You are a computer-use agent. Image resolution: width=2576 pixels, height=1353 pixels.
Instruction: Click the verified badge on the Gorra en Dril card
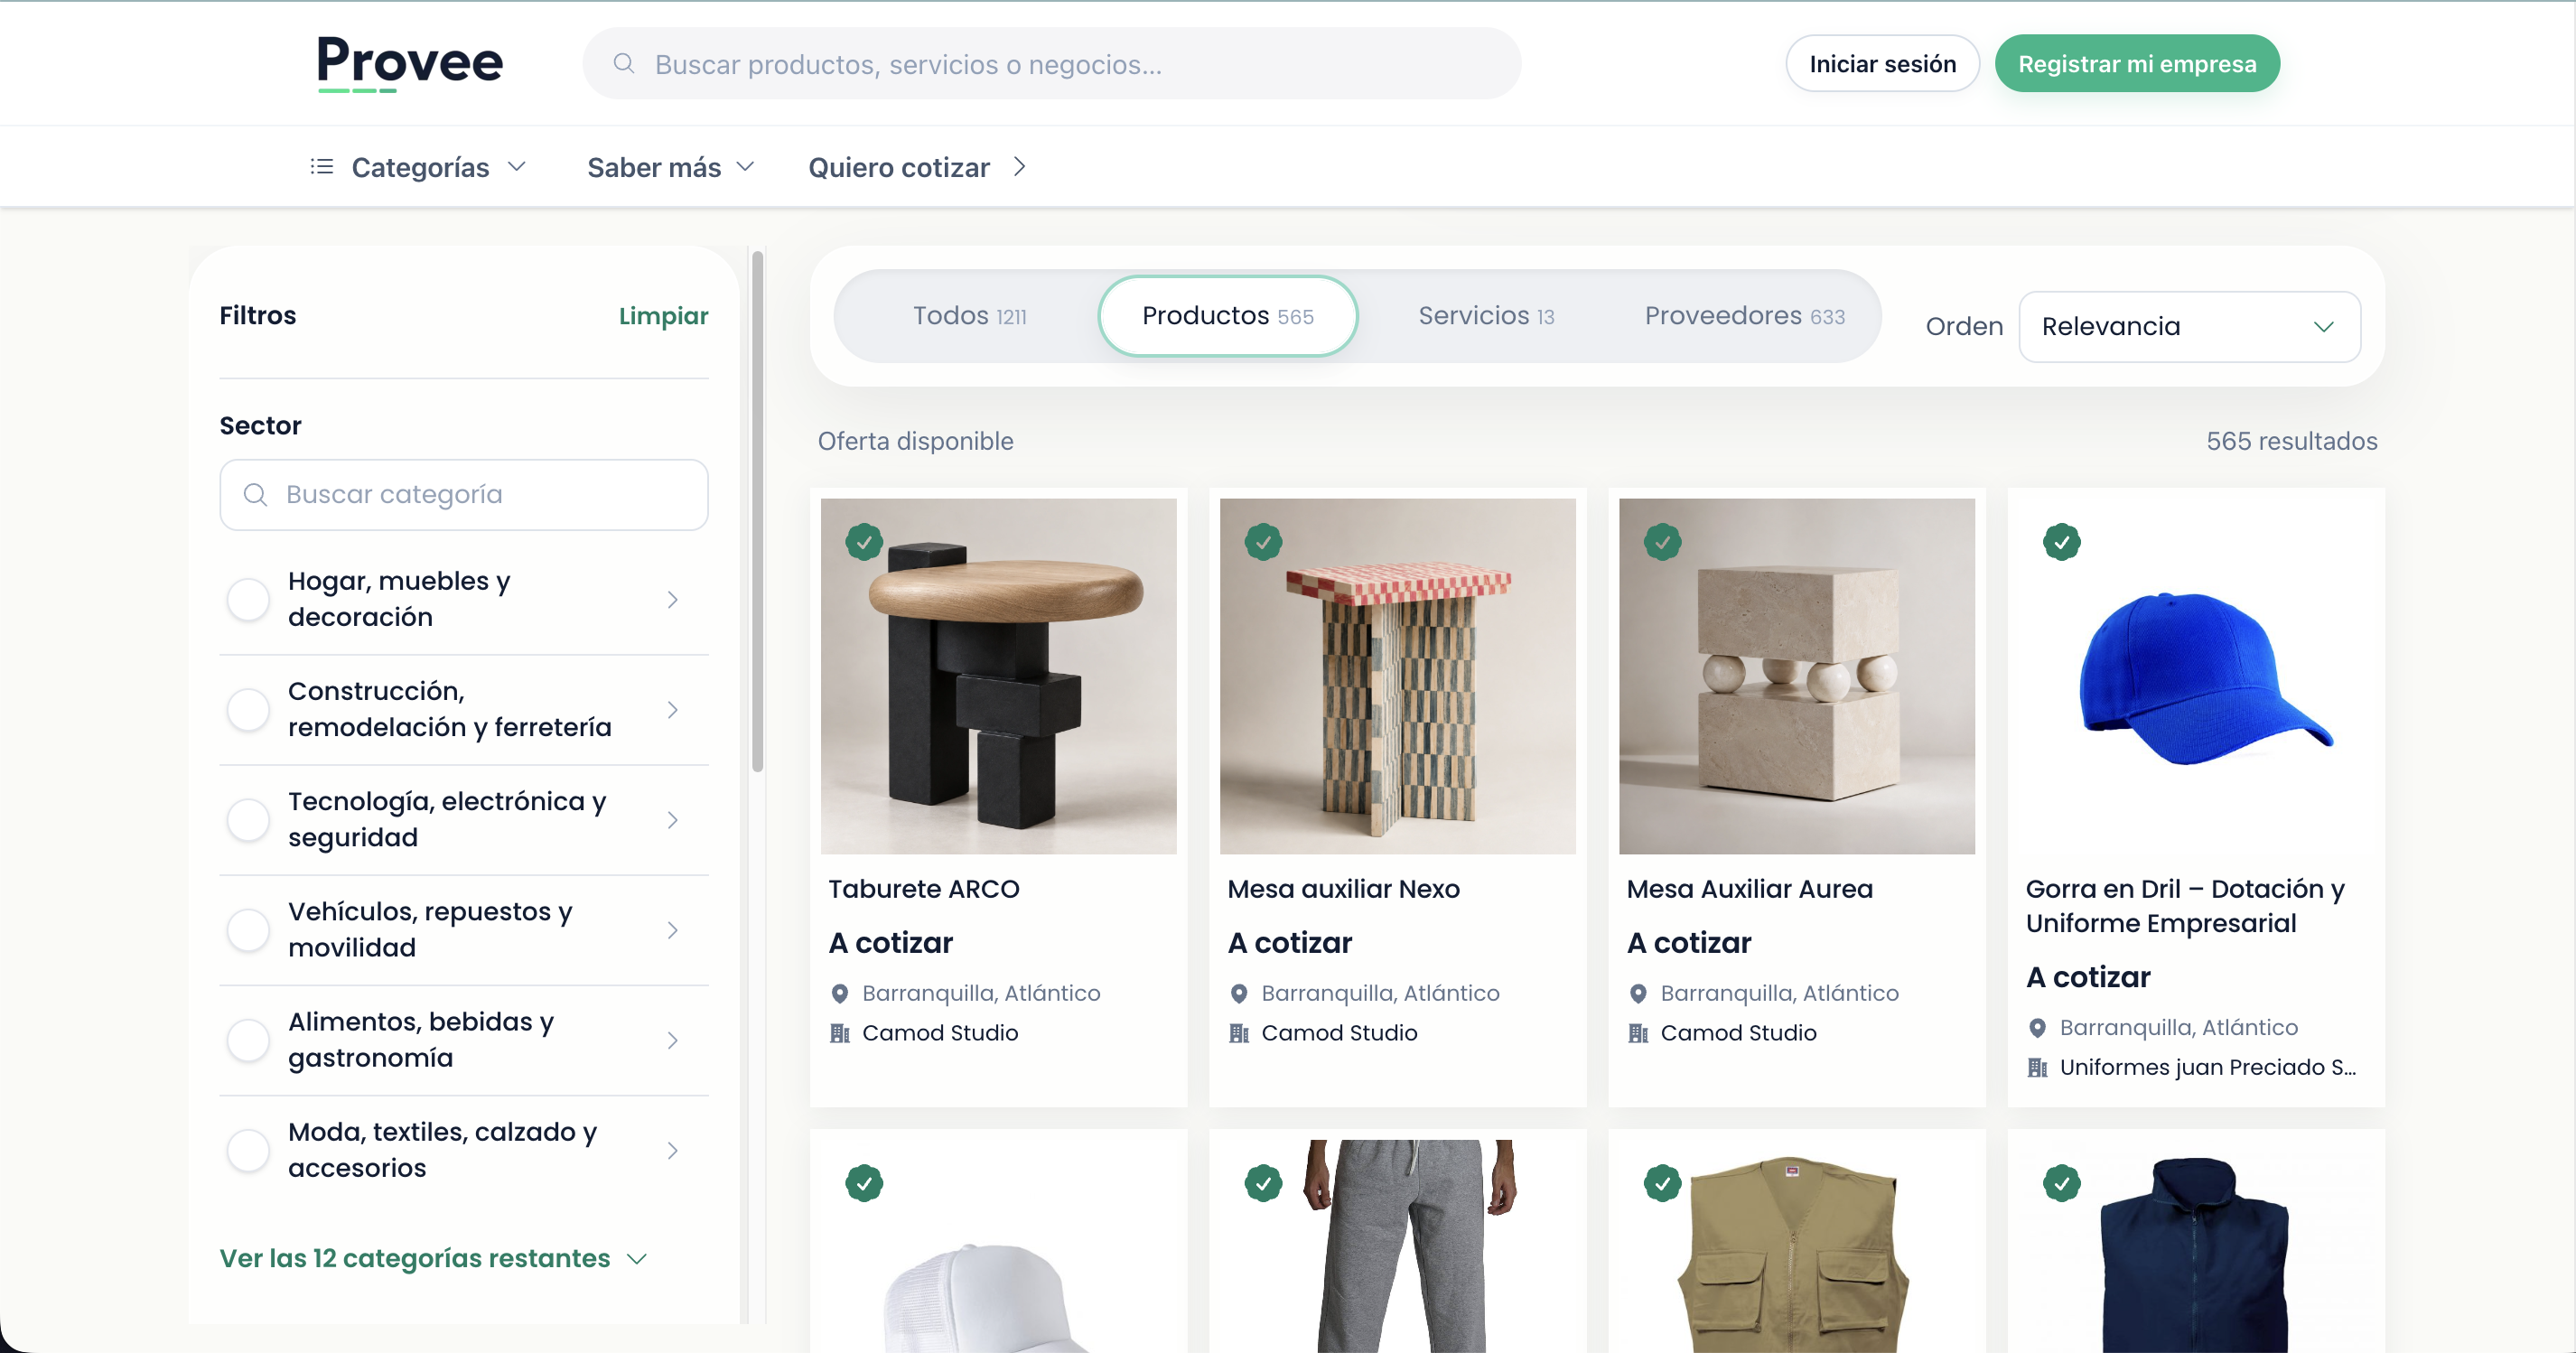pyautogui.click(x=2061, y=541)
